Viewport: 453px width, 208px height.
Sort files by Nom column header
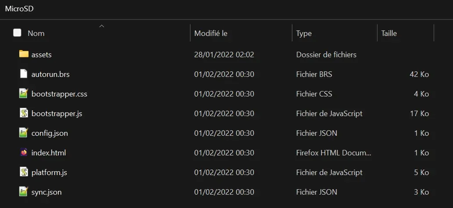point(36,33)
